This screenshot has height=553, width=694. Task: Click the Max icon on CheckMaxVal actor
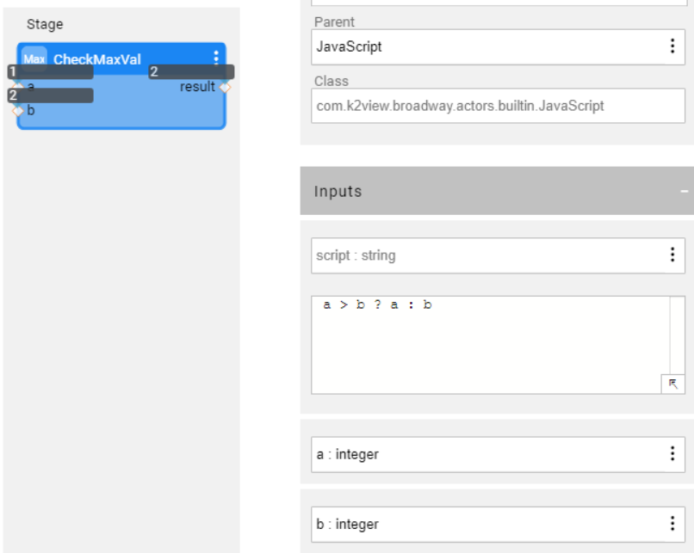(34, 59)
